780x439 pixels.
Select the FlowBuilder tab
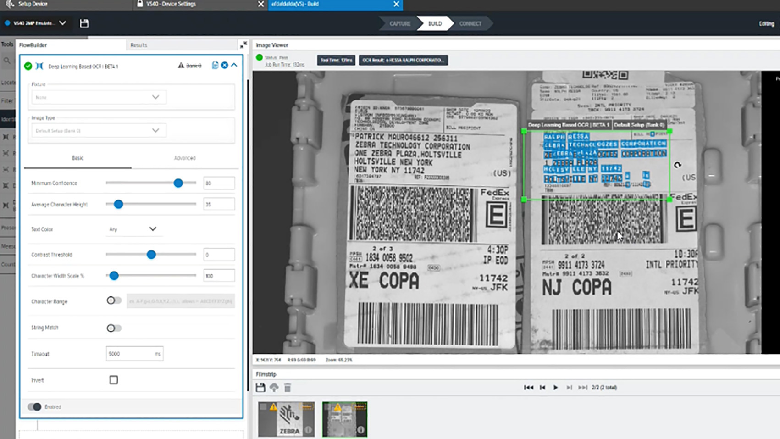(33, 45)
